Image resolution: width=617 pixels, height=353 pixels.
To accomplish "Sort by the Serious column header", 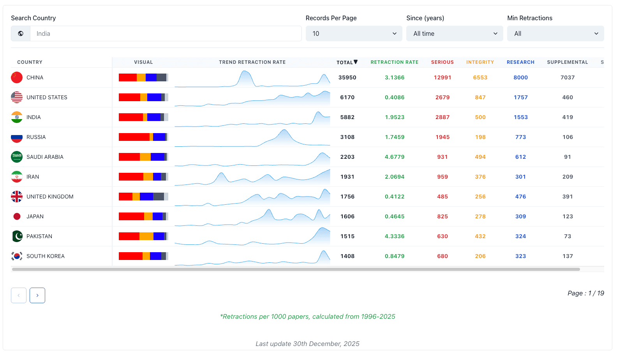I will point(442,62).
